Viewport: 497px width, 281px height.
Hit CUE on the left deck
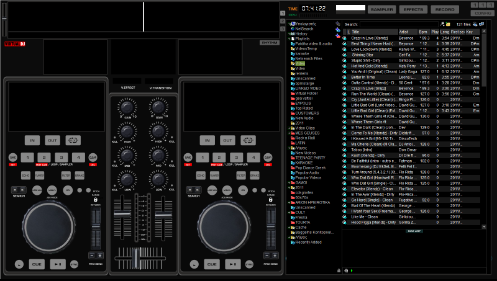(x=37, y=264)
